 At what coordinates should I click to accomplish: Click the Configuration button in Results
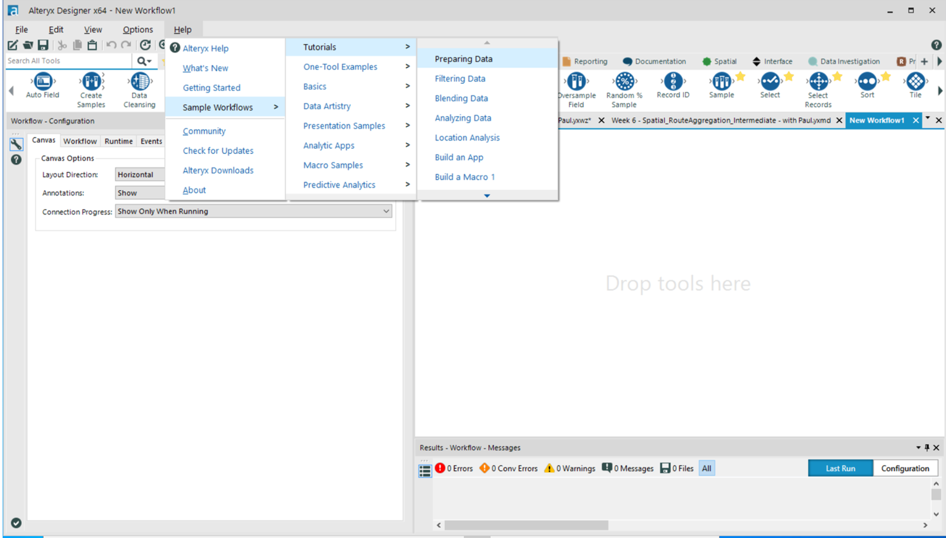click(905, 469)
